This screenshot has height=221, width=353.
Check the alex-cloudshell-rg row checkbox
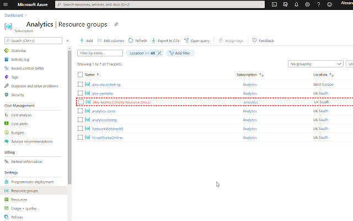[x=80, y=85]
